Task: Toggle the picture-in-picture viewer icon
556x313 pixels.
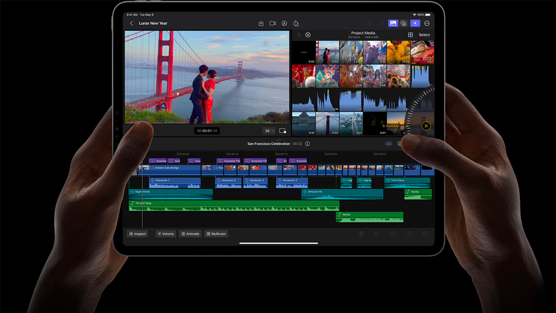Action: tap(283, 131)
